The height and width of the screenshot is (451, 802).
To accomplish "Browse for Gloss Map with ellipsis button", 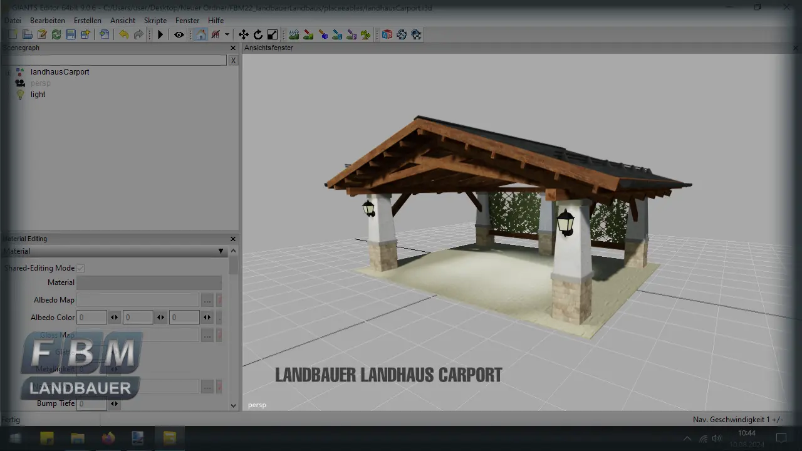I will click(x=207, y=335).
